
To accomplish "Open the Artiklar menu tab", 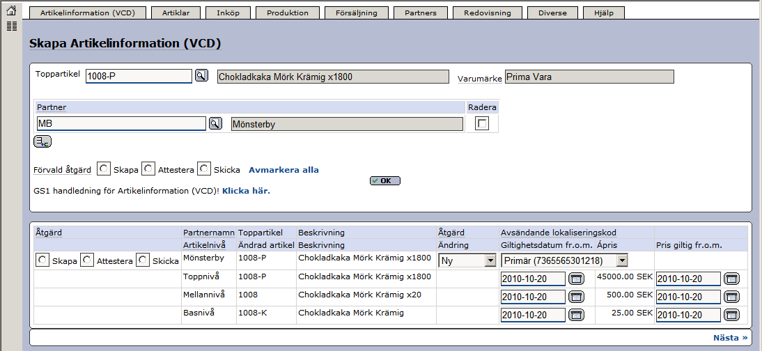I will pyautogui.click(x=176, y=13).
